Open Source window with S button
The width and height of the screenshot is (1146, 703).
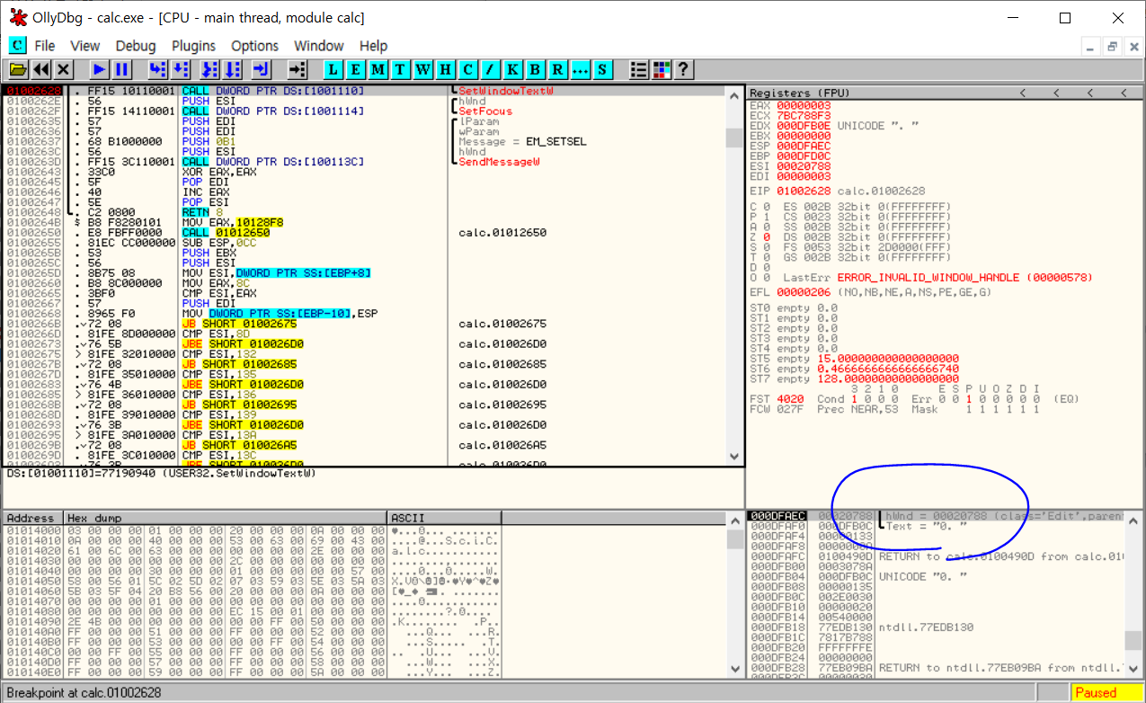(602, 69)
